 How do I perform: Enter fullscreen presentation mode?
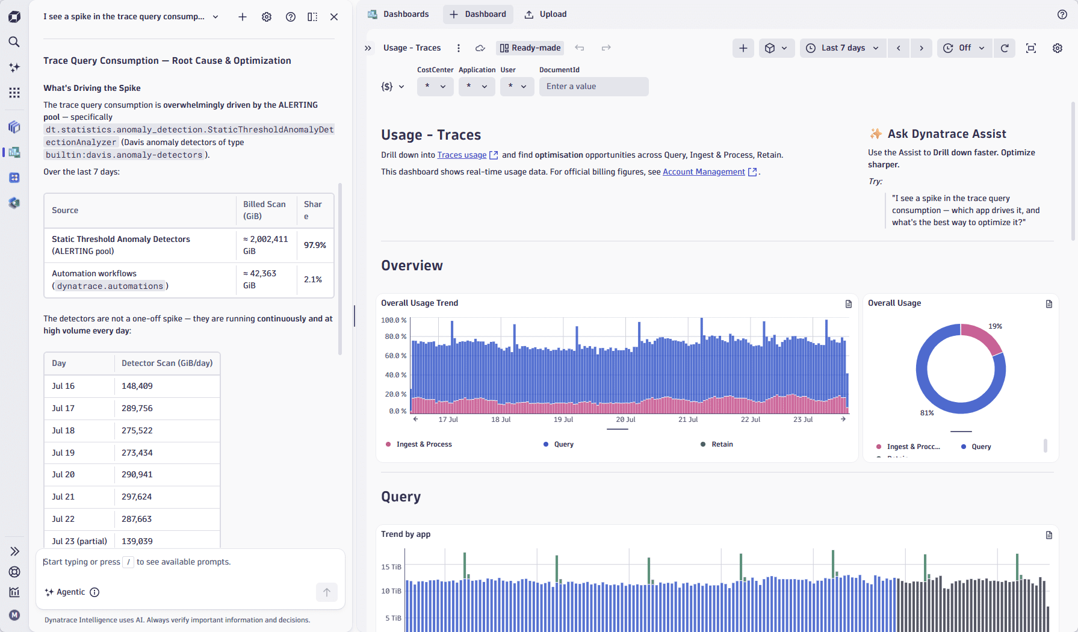point(1031,48)
